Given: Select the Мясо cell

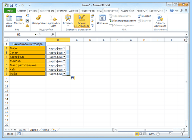Looking at the screenshot, I should (x=28, y=48).
